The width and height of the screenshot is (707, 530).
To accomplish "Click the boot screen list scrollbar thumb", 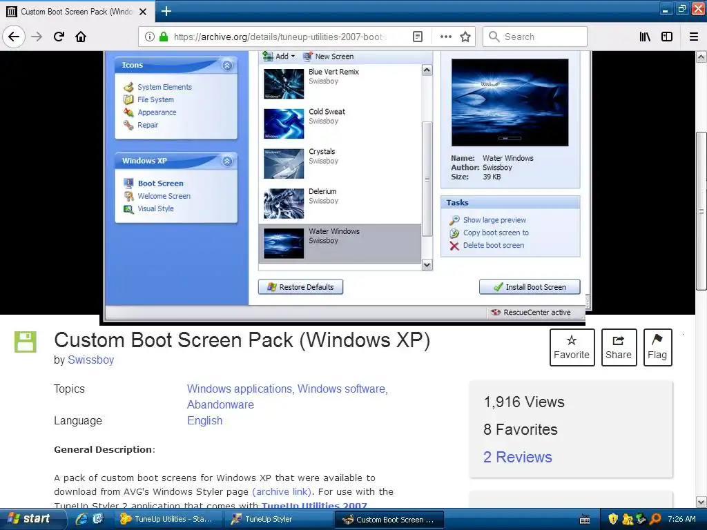I will coord(427,179).
